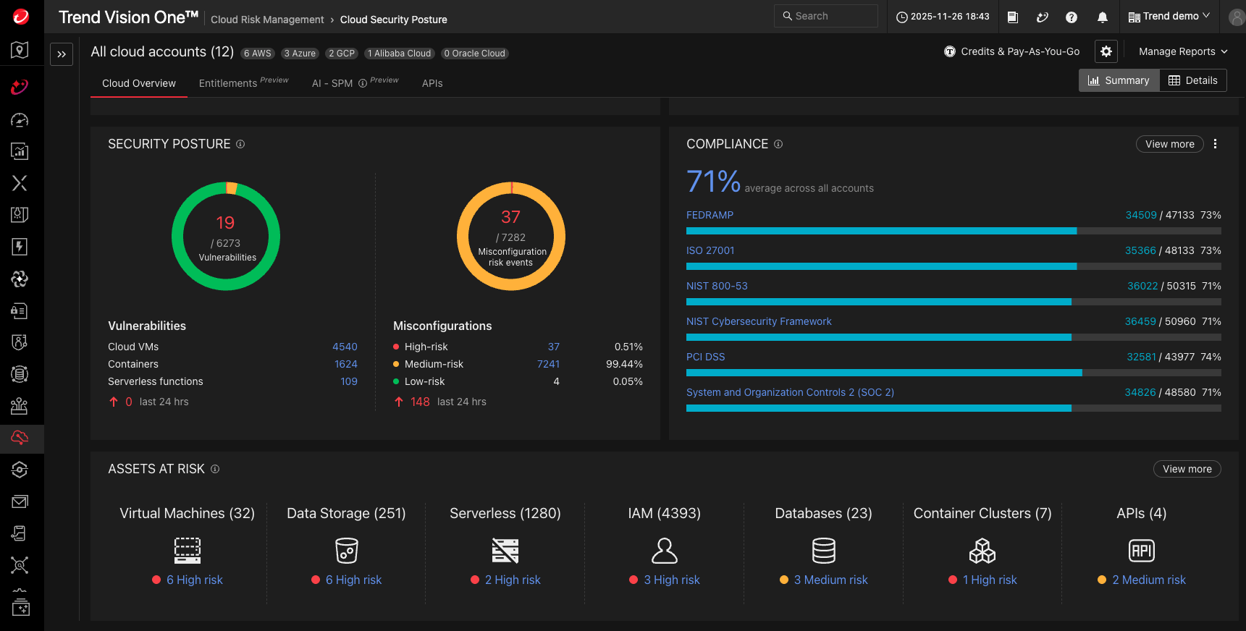Click the Data Storage bucket icon
This screenshot has width=1246, height=631.
tap(346, 551)
